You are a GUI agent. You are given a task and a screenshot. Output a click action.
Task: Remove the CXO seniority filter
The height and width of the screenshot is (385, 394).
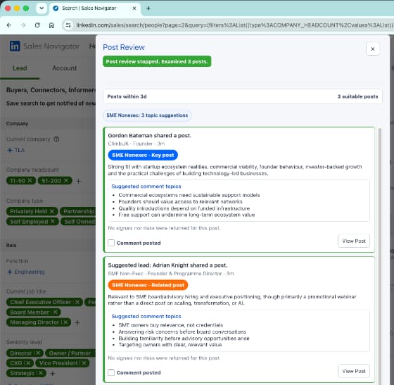tap(28, 363)
